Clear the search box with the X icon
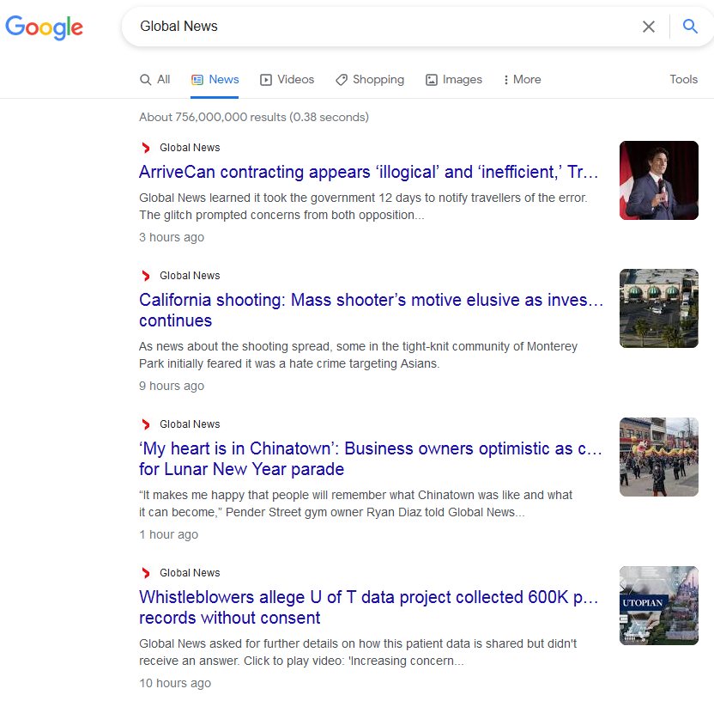714x701 pixels. pos(649,27)
